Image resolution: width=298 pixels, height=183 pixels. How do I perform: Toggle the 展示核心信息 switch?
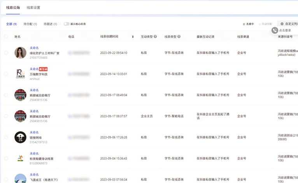67,24
